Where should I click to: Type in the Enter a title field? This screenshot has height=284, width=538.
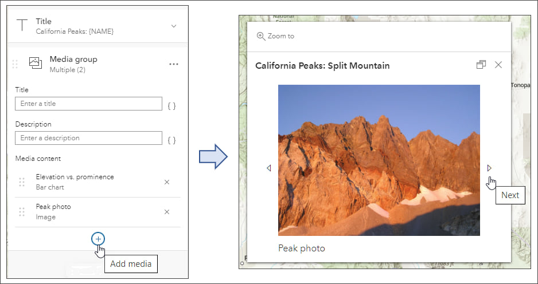point(88,104)
